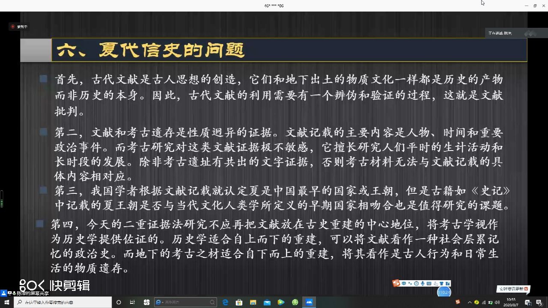
Task: Click the battery/power tray icon
Action: 490,302
